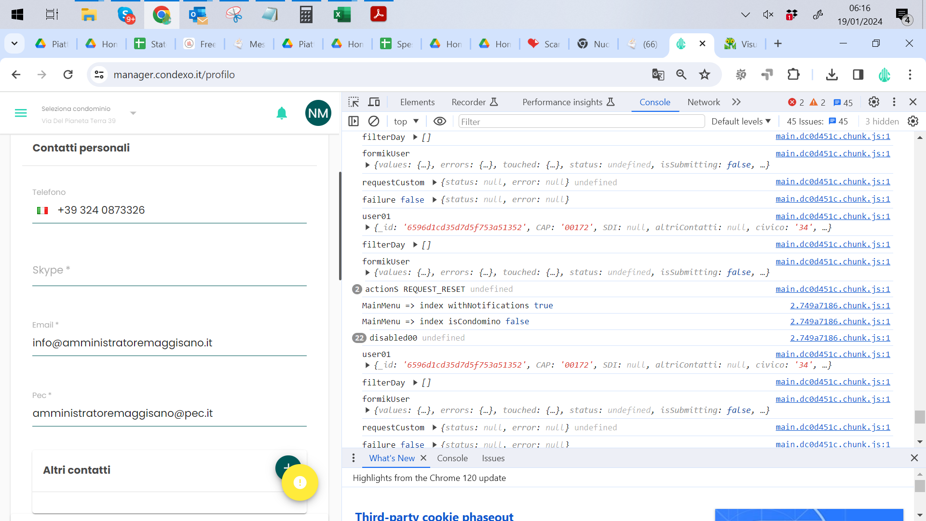
Task: Expand the Seleziona condominio dropdown
Action: [133, 113]
